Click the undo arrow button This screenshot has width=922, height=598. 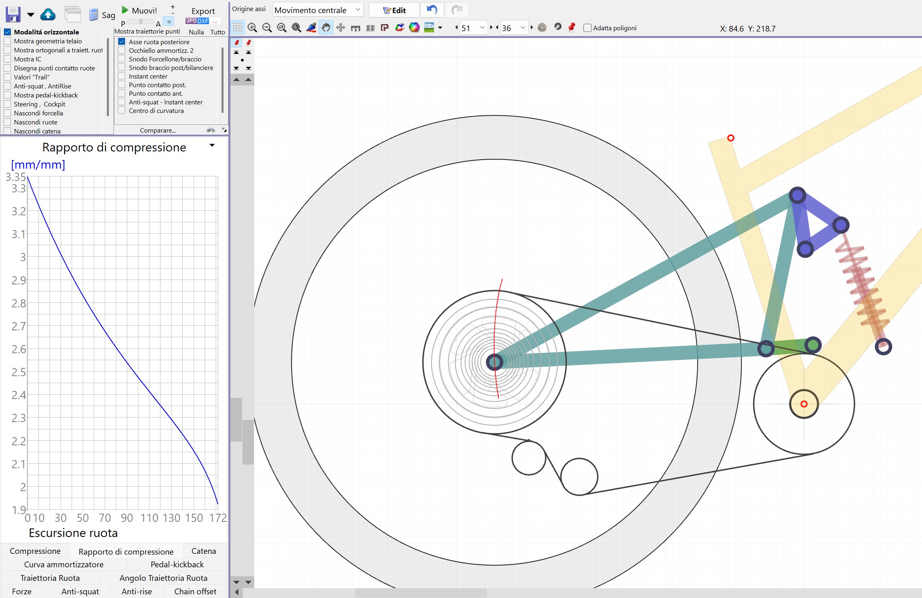pos(432,10)
